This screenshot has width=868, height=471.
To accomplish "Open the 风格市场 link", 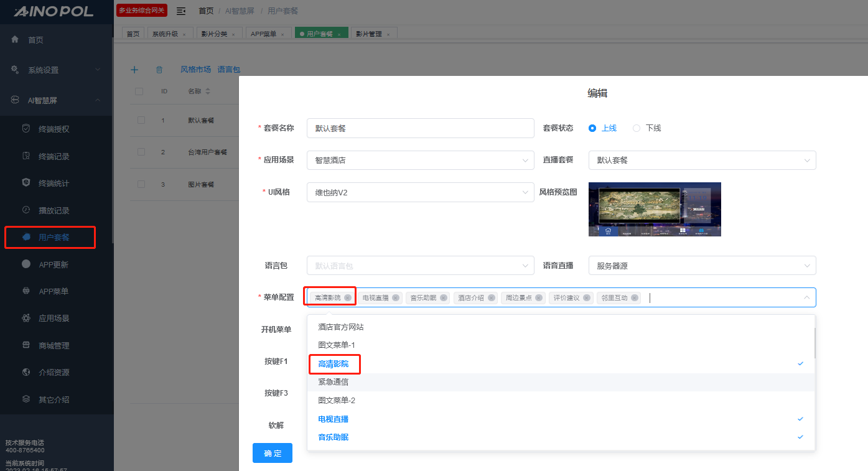I will coord(195,70).
